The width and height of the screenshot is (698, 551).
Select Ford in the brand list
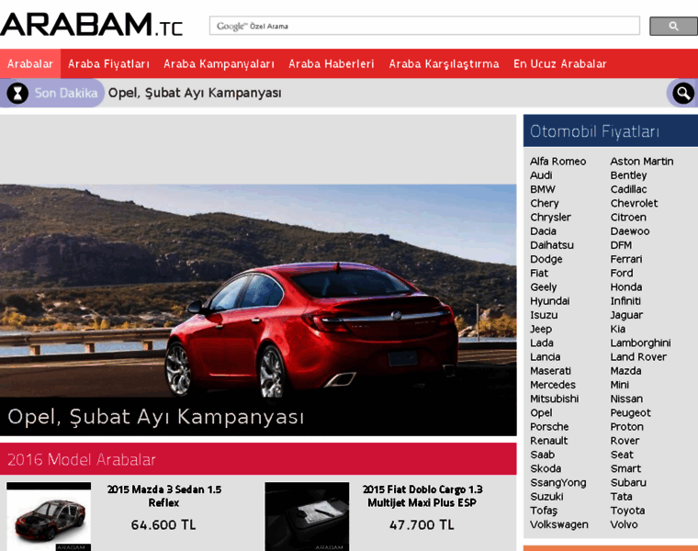click(x=622, y=273)
